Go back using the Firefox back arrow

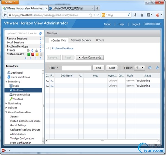(x=5, y=15)
